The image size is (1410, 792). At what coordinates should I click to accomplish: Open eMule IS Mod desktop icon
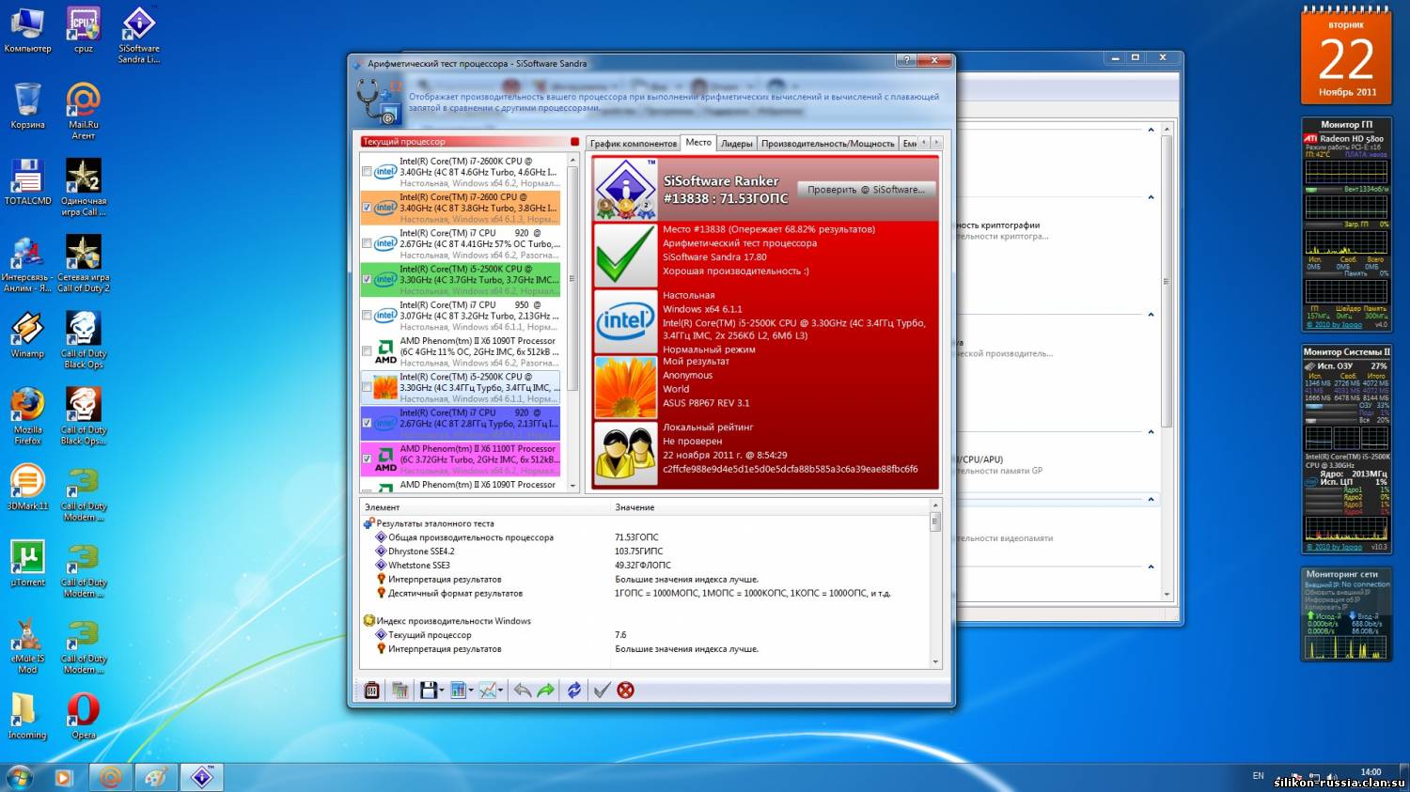point(27,645)
